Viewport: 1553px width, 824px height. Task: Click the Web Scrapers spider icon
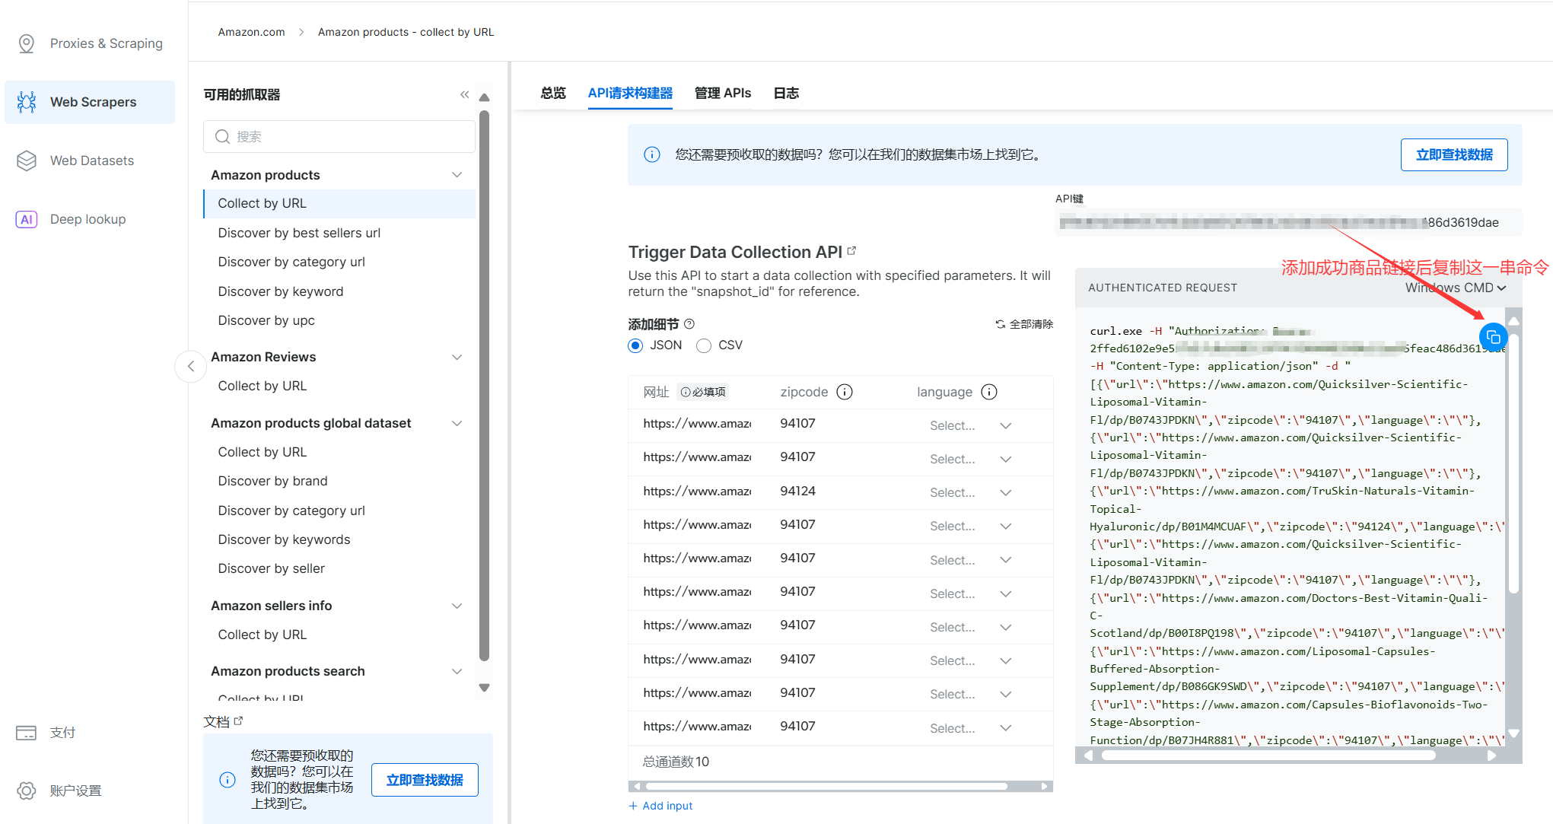[27, 102]
